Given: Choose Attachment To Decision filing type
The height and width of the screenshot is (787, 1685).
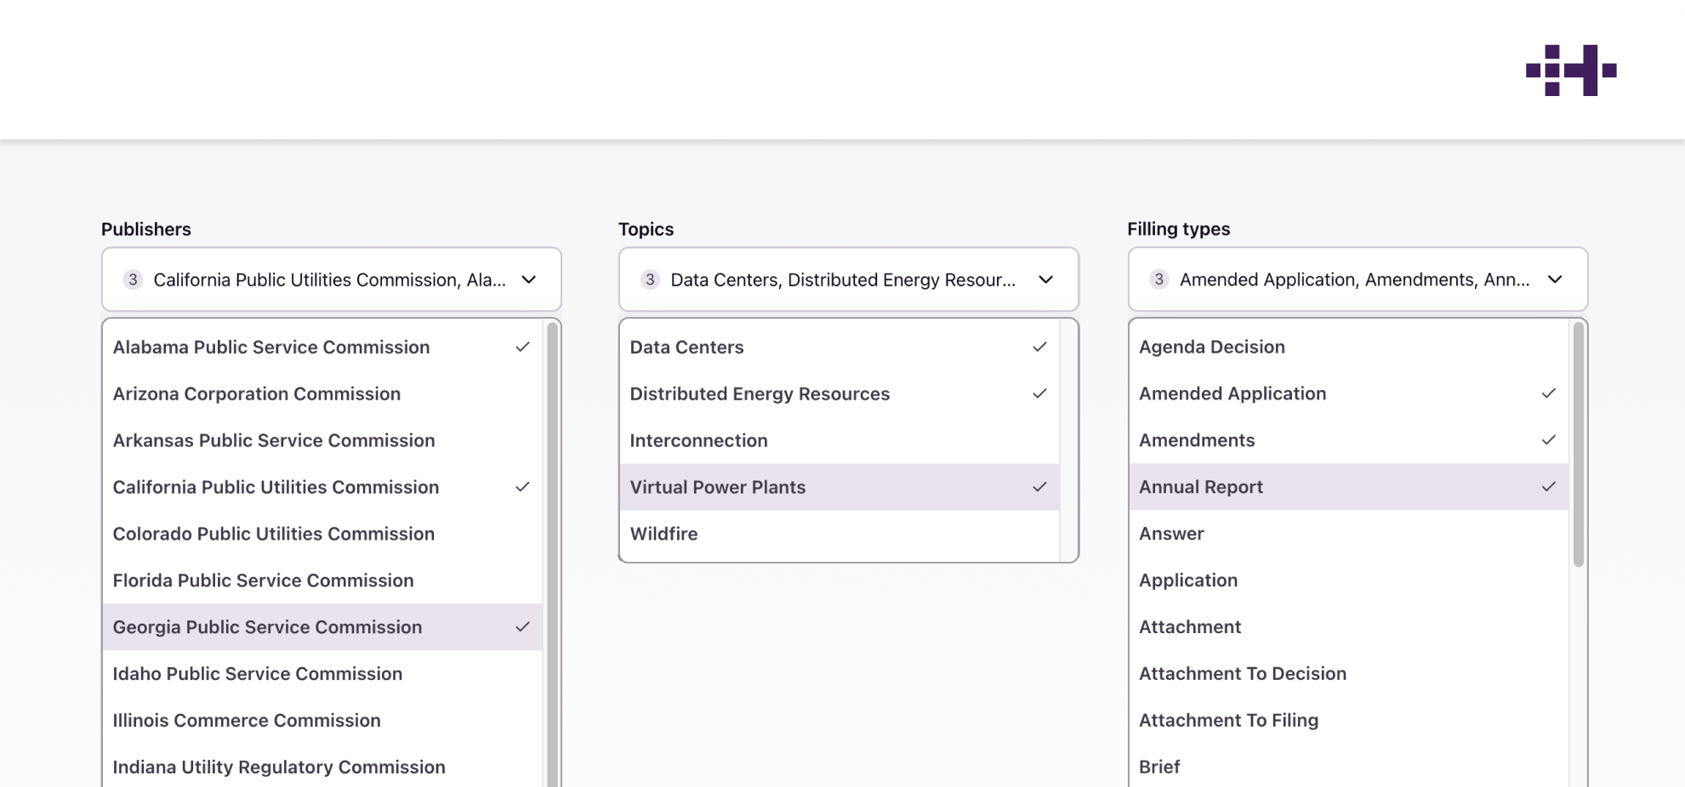Looking at the screenshot, I should coord(1349,674).
